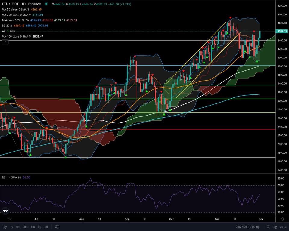Click the 1D interval label in title

(x=23, y=4)
